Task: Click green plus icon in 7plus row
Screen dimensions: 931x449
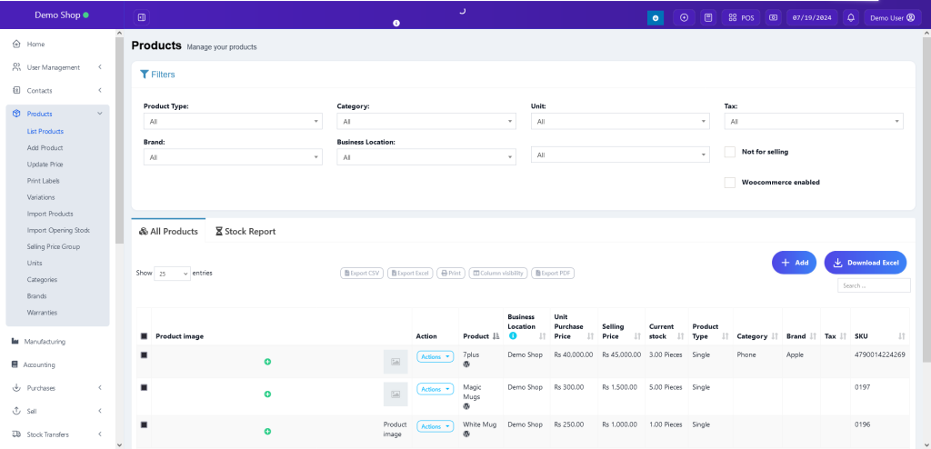Action: coord(267,362)
